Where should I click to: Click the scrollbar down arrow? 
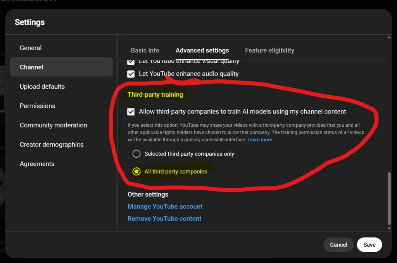(x=389, y=229)
